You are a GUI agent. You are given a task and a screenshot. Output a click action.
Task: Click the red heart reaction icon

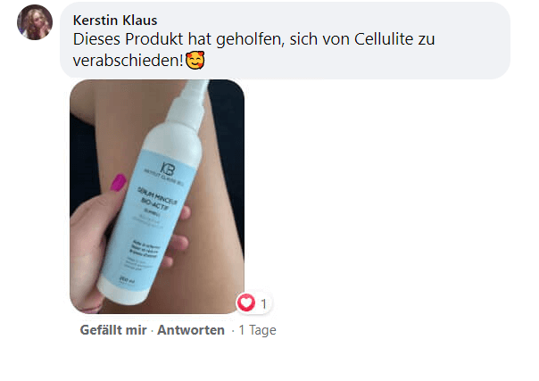[245, 302]
